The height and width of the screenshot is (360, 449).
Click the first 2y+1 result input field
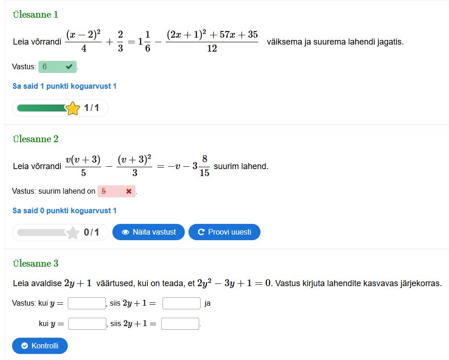(182, 303)
